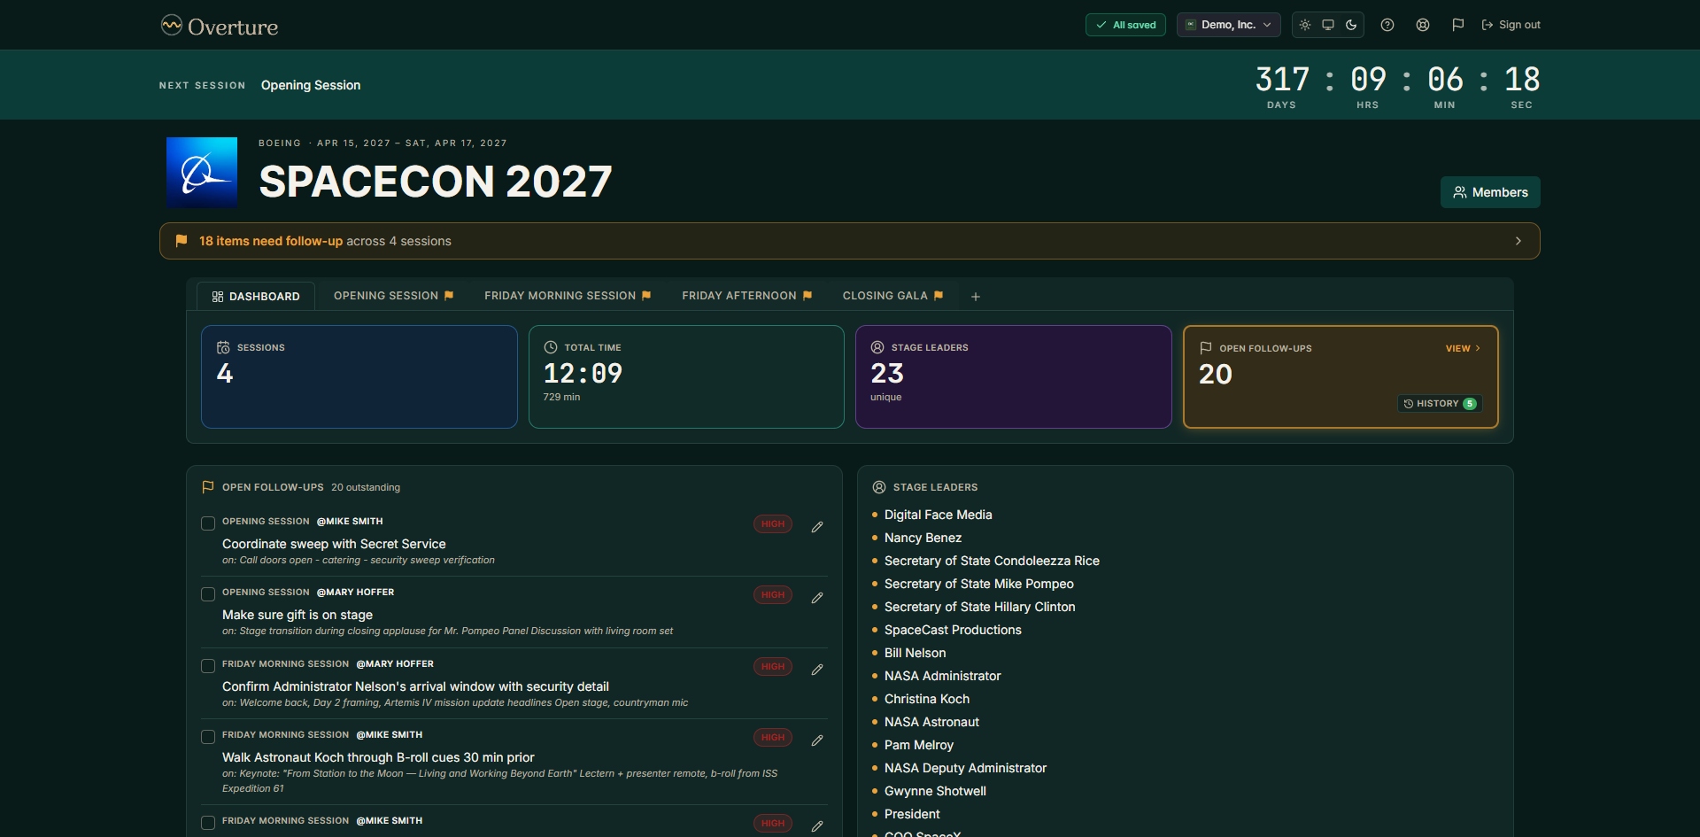The image size is (1700, 837).
Task: Open the Closing Gala tab
Action: point(892,296)
